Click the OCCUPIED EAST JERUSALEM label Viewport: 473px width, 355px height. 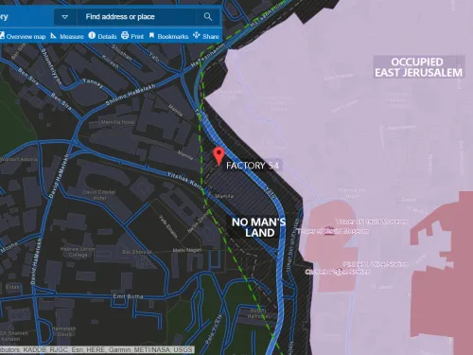coord(418,67)
